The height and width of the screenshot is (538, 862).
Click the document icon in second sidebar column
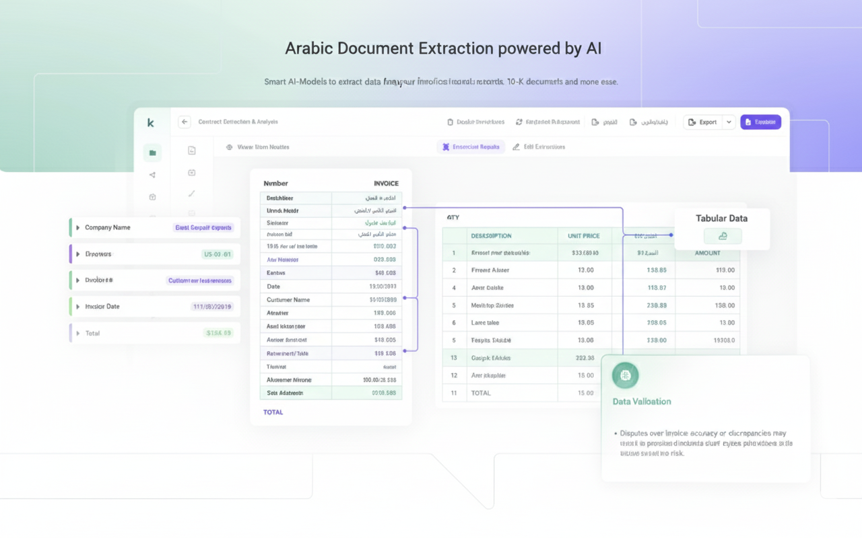point(192,151)
